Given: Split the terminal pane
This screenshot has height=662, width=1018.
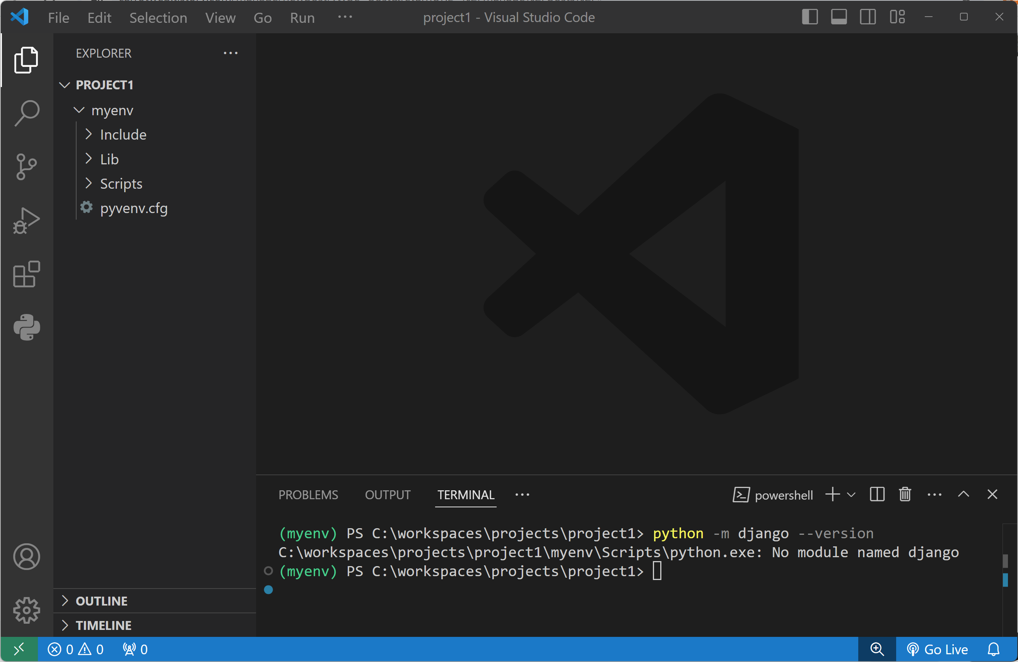Looking at the screenshot, I should tap(877, 494).
